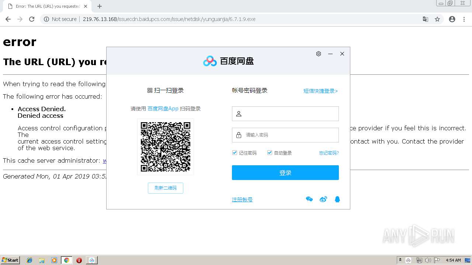This screenshot has height=265, width=472.
Task: Go forward in Chrome
Action: [20, 19]
